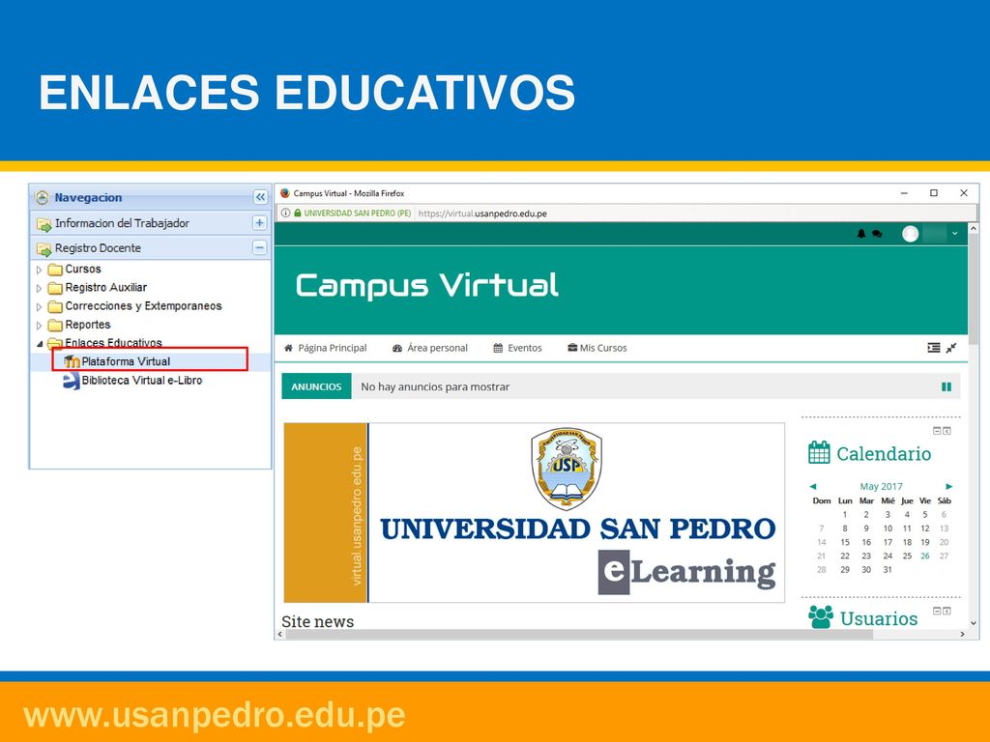Click the home icon beside Página Principal
The height and width of the screenshot is (742, 990).
(x=288, y=348)
